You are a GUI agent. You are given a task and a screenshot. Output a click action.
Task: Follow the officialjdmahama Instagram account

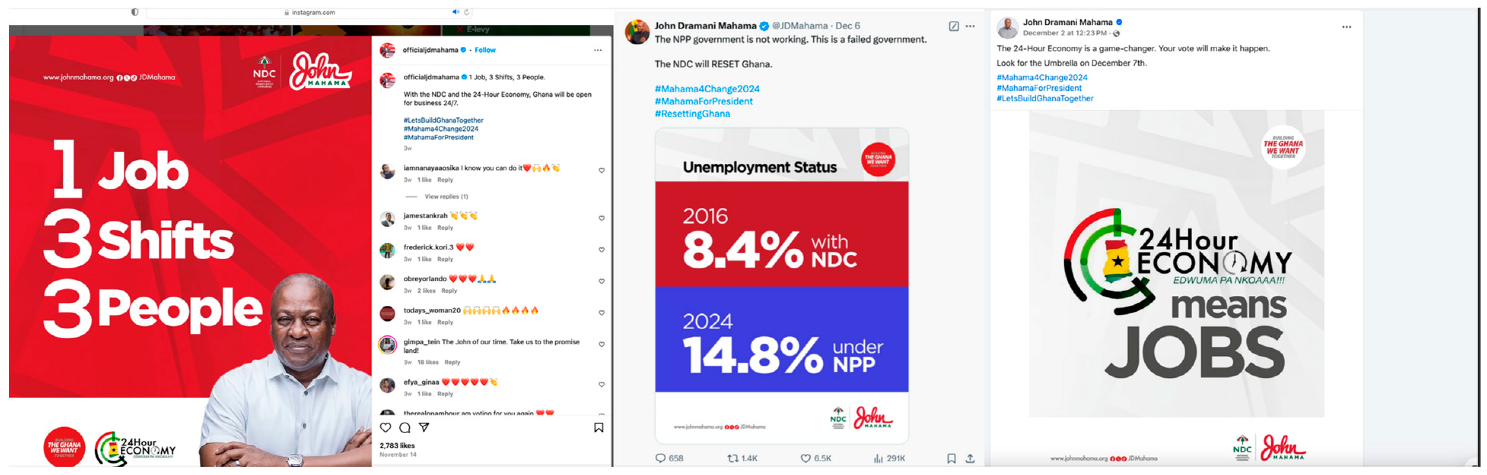click(485, 50)
